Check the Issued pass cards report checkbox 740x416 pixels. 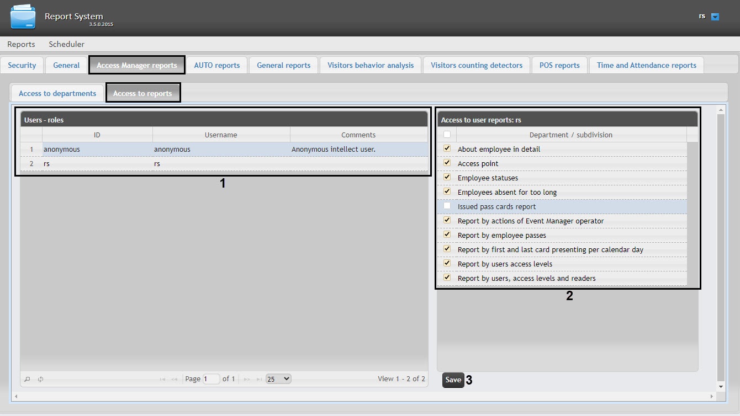447,206
